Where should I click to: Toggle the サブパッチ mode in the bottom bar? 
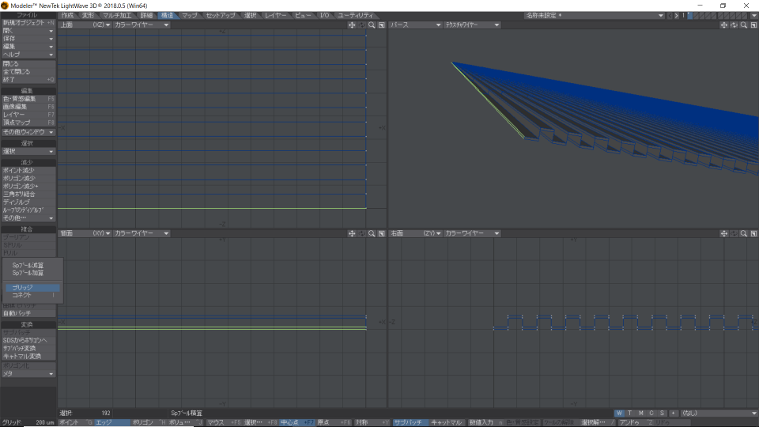pyautogui.click(x=410, y=422)
